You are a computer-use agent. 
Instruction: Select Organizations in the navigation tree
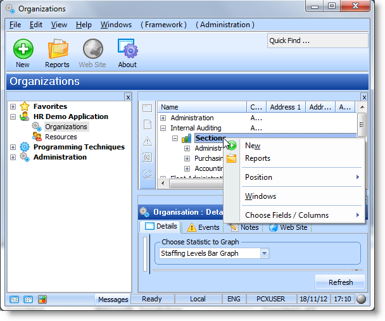[x=66, y=127]
